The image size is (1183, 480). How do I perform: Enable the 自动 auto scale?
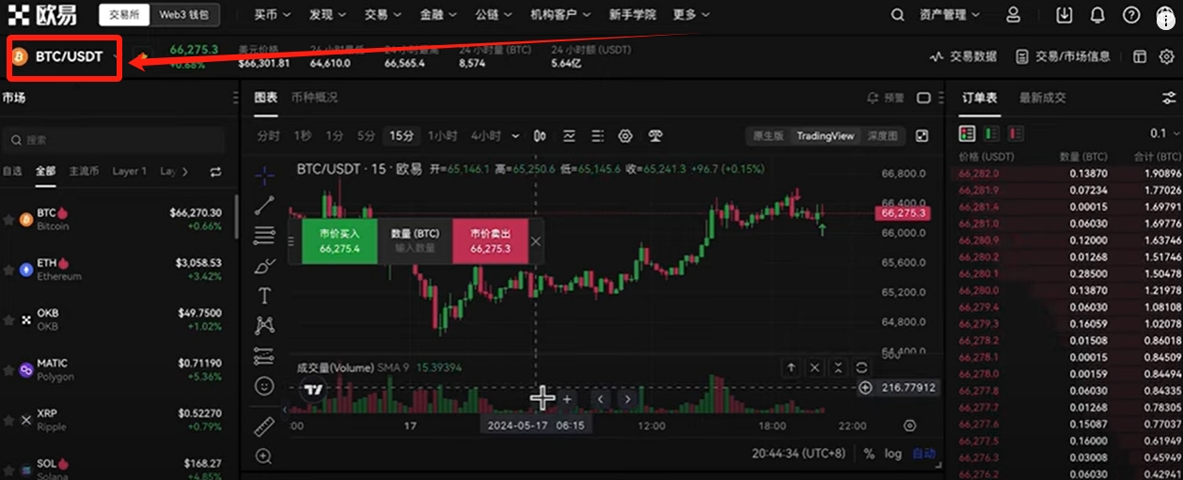click(x=923, y=454)
